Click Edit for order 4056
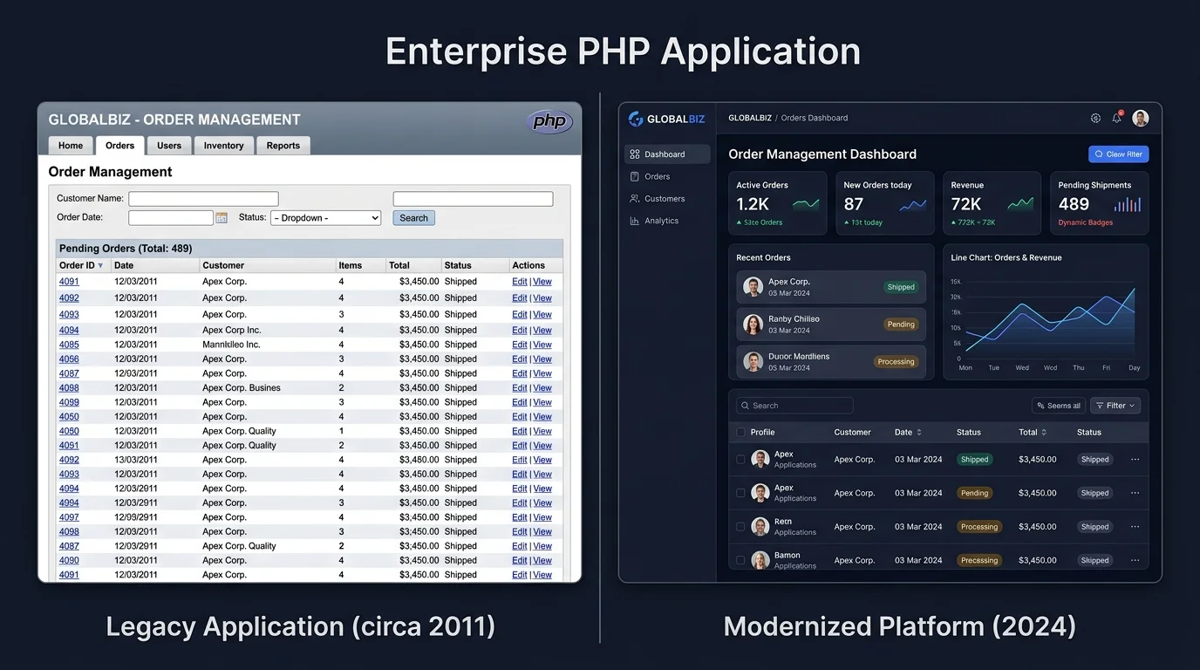Screen dimensions: 1200x670 coord(520,359)
